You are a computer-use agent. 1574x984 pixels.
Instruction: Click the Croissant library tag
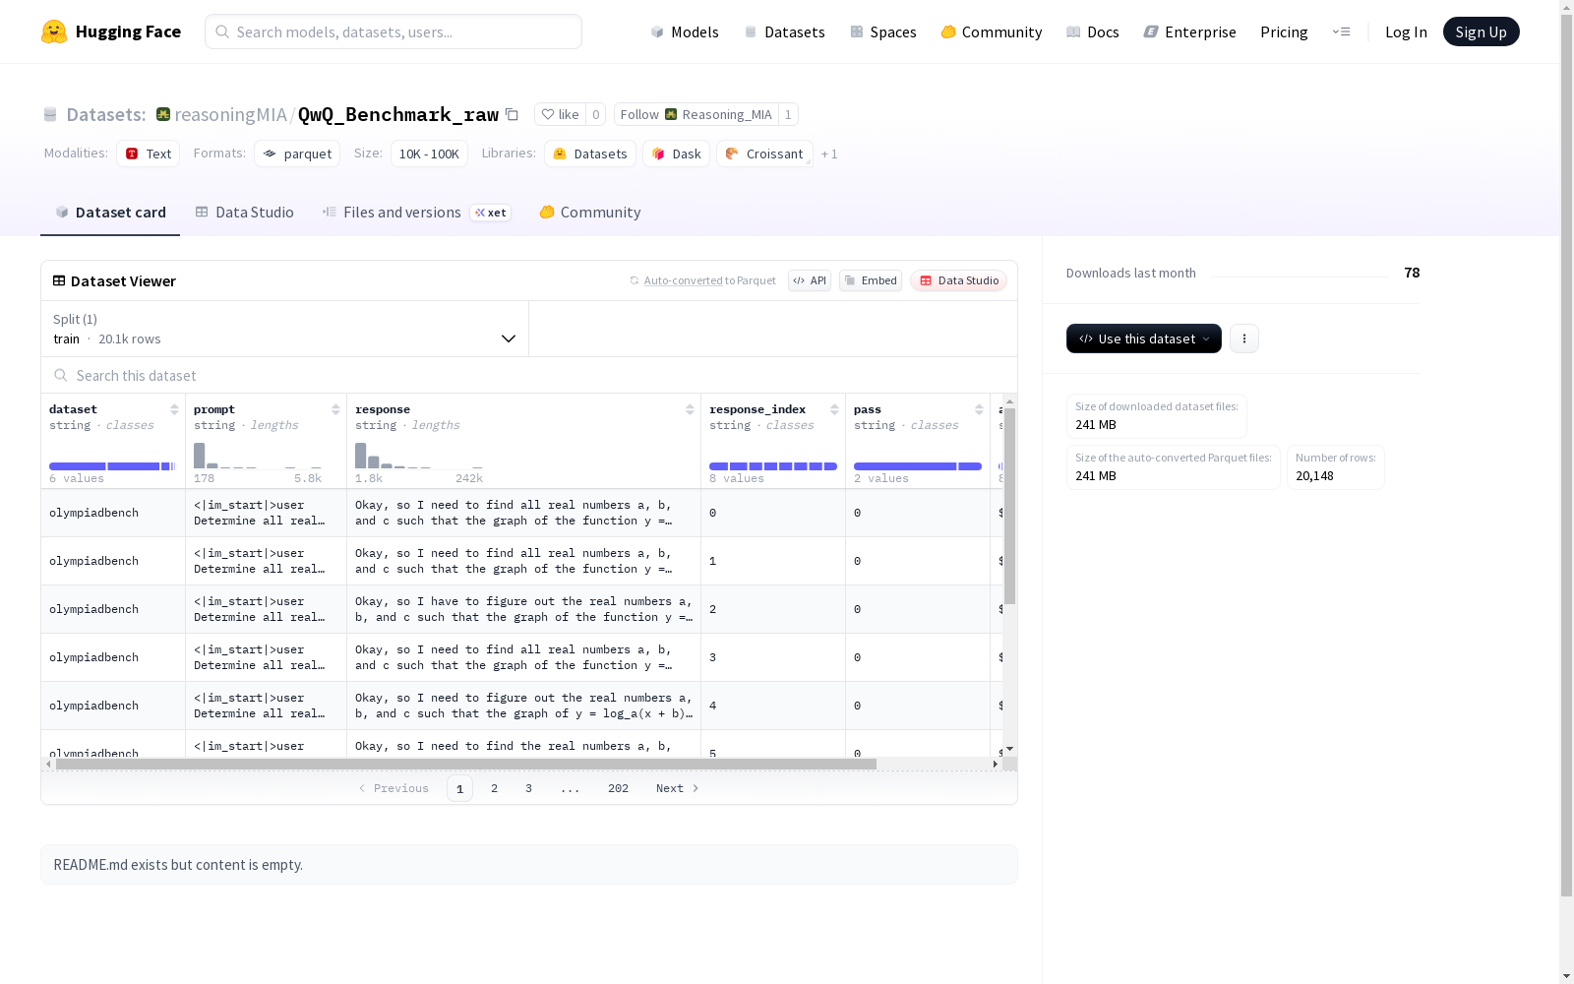pos(764,154)
